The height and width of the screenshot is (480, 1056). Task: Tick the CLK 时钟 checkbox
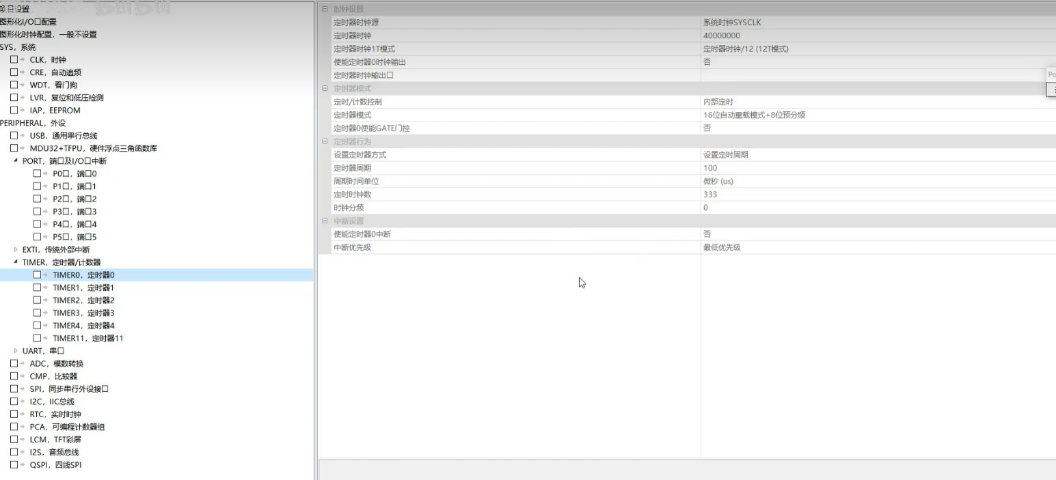tap(14, 60)
